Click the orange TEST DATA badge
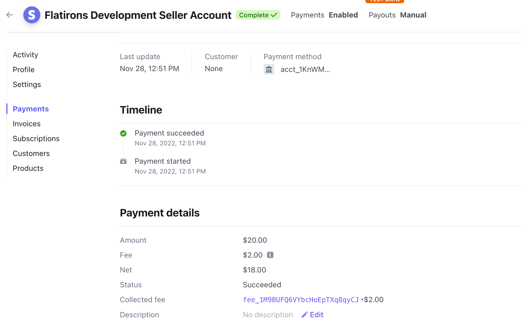The height and width of the screenshot is (330, 524). click(385, 1)
